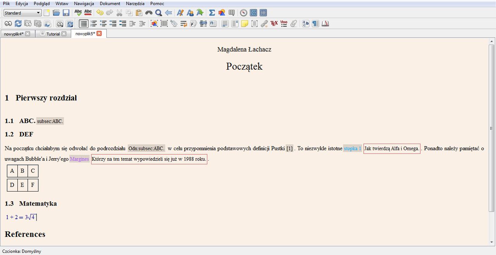Click the [1] citation inset
The height and width of the screenshot is (255, 496).
click(x=289, y=149)
